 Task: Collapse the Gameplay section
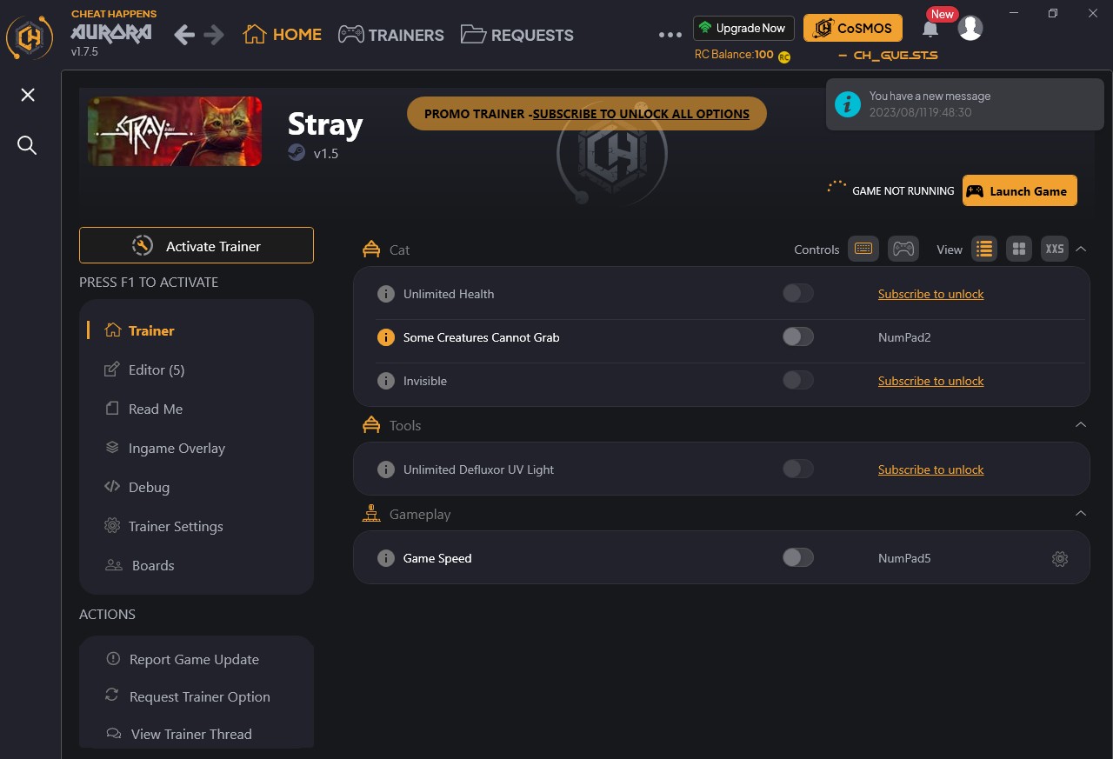pyautogui.click(x=1081, y=513)
